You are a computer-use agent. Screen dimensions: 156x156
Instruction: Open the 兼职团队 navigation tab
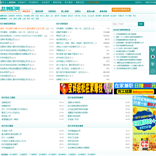click(x=104, y=11)
